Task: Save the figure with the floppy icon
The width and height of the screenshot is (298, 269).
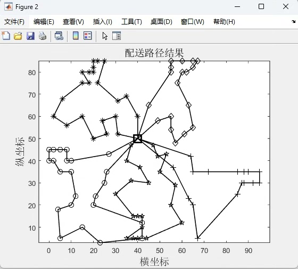Action: (x=30, y=36)
